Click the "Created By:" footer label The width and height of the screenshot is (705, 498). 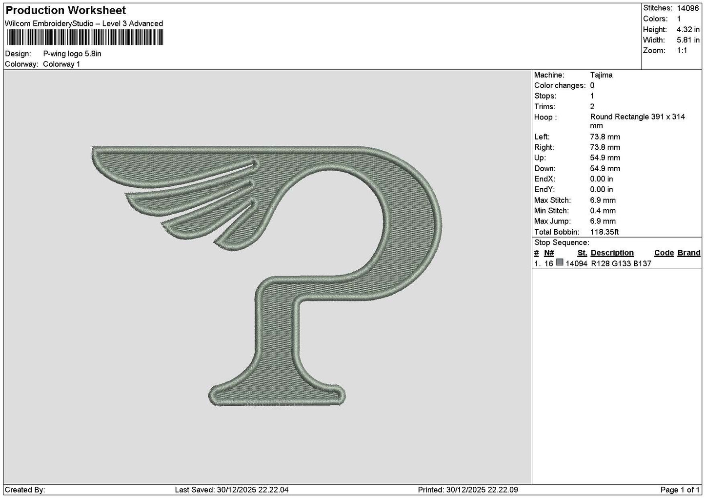pyautogui.click(x=25, y=490)
